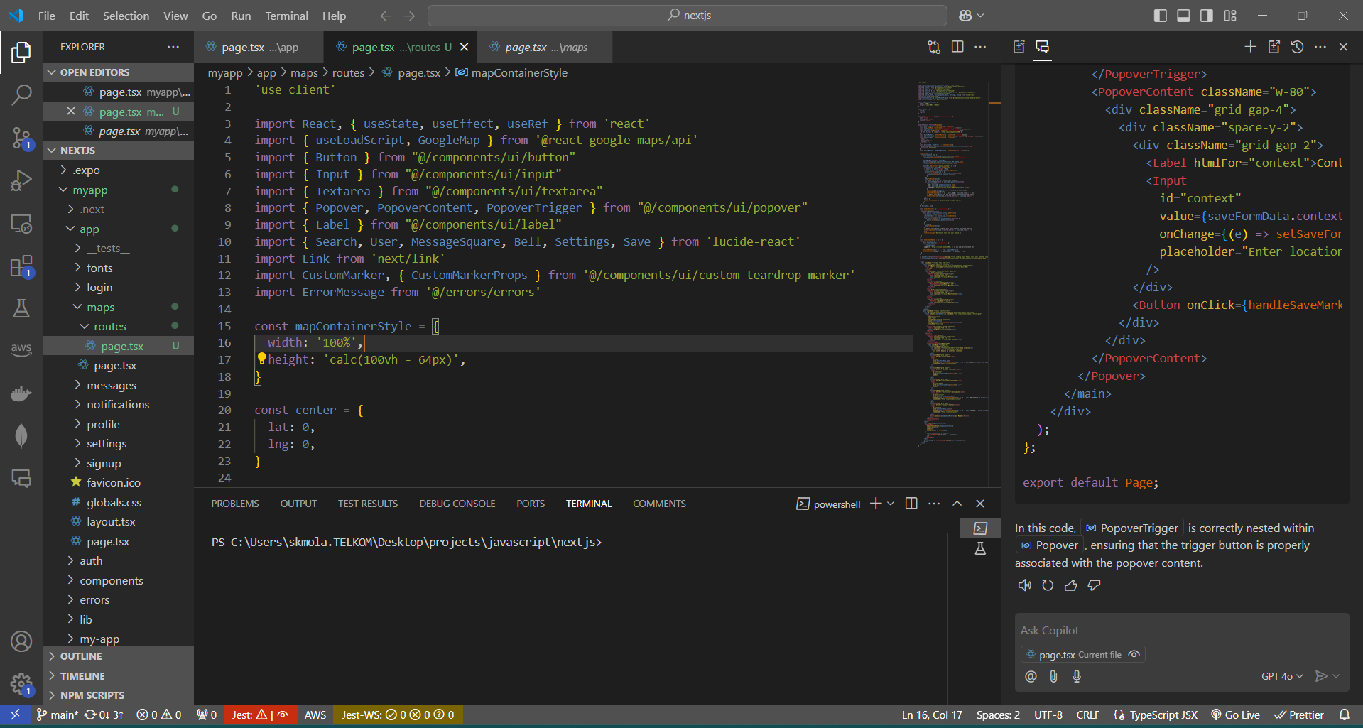Show chat history in Copilot panel
Viewport: 1363px width, 728px height.
coord(1297,47)
